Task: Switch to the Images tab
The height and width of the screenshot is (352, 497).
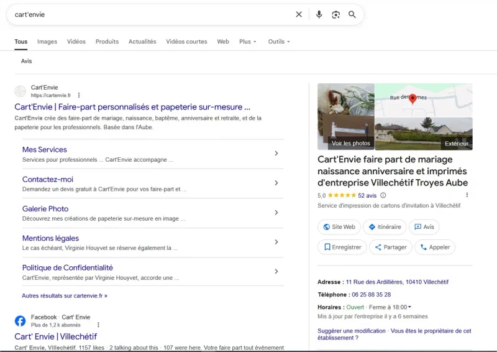Action: coord(47,42)
